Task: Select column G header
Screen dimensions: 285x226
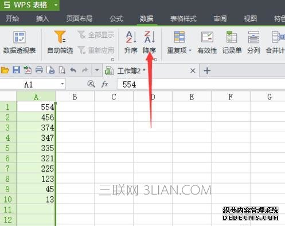Action: click(268, 97)
